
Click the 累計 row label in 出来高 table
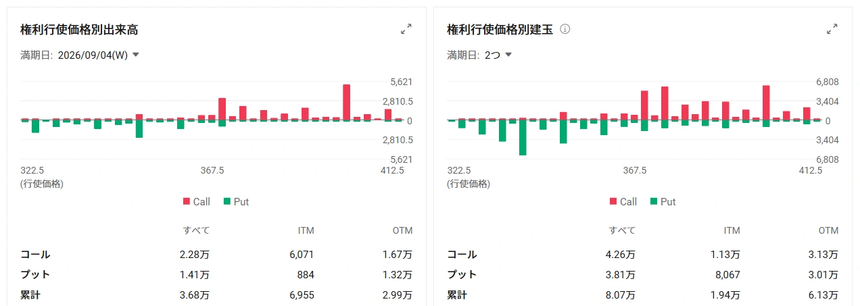(x=30, y=295)
